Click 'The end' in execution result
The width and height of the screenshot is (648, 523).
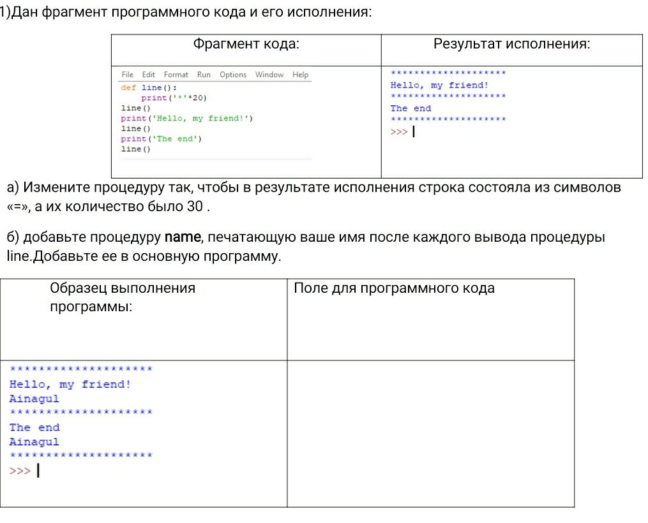(411, 108)
